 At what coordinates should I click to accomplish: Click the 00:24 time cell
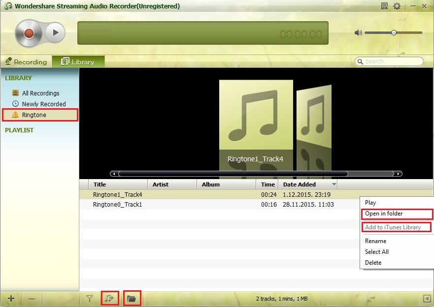pos(269,194)
